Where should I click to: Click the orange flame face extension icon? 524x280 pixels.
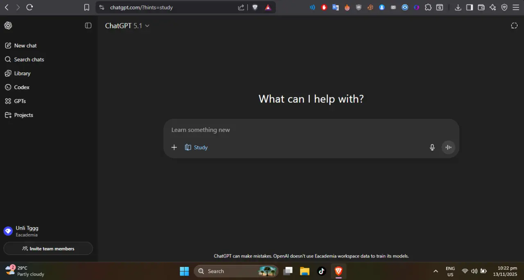click(x=347, y=7)
